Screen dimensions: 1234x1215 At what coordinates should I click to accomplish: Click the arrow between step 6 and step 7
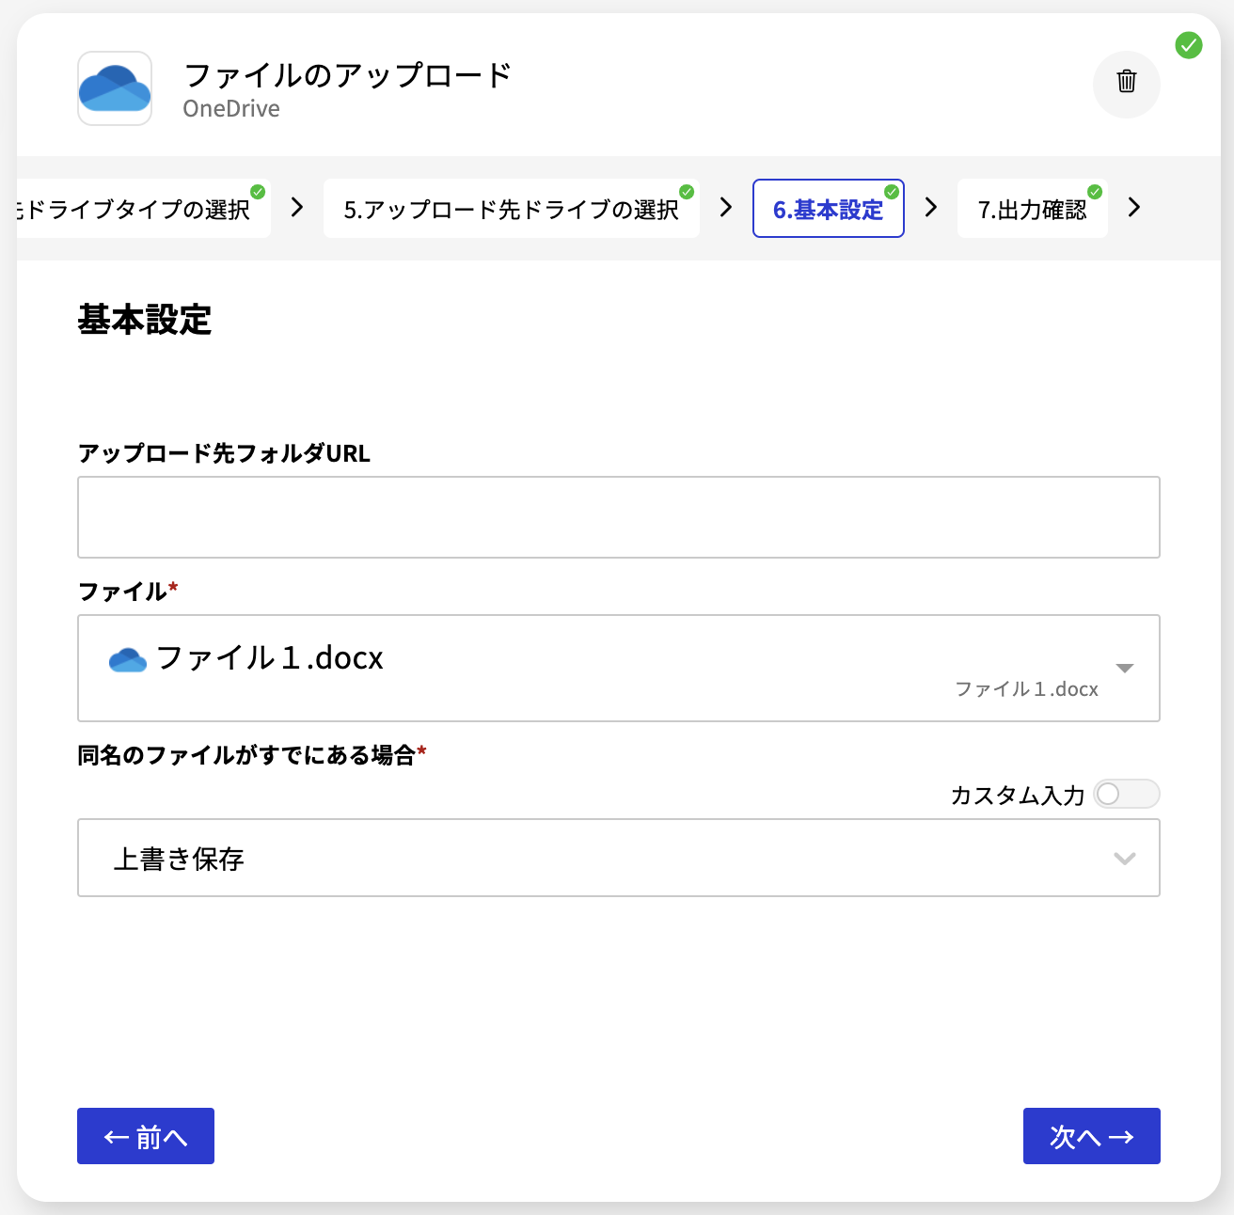pyautogui.click(x=930, y=208)
